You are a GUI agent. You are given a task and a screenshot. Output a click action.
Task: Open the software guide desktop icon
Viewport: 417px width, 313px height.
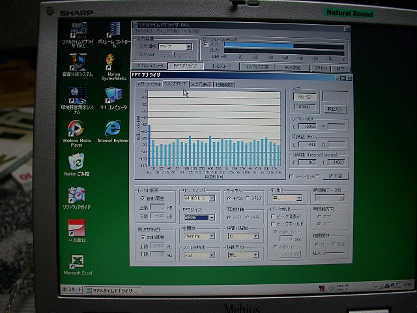(76, 195)
